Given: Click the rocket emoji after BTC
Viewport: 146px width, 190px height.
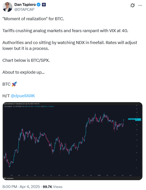Looking at the screenshot, I should (x=14, y=84).
